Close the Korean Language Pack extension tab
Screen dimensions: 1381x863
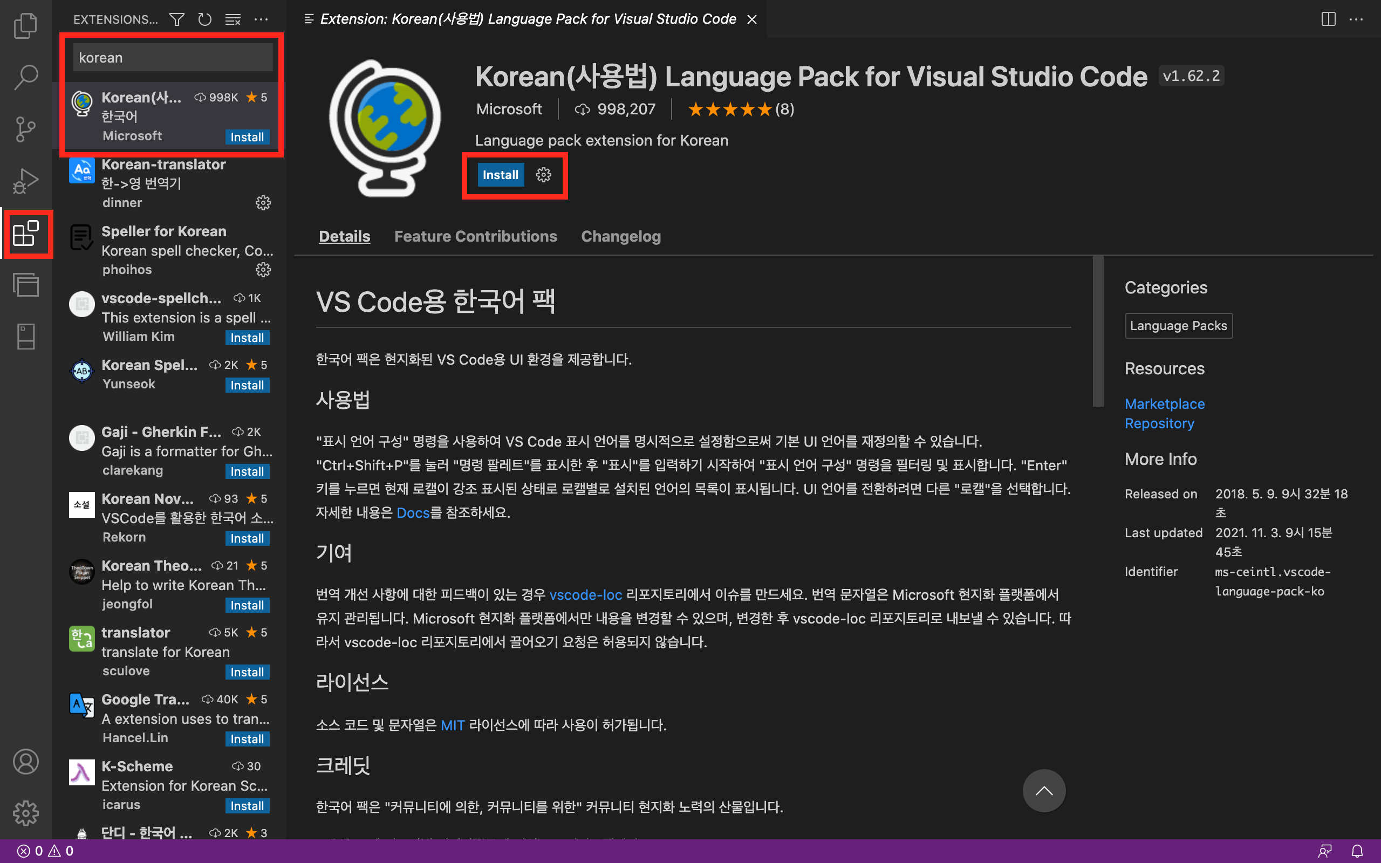[x=752, y=19]
